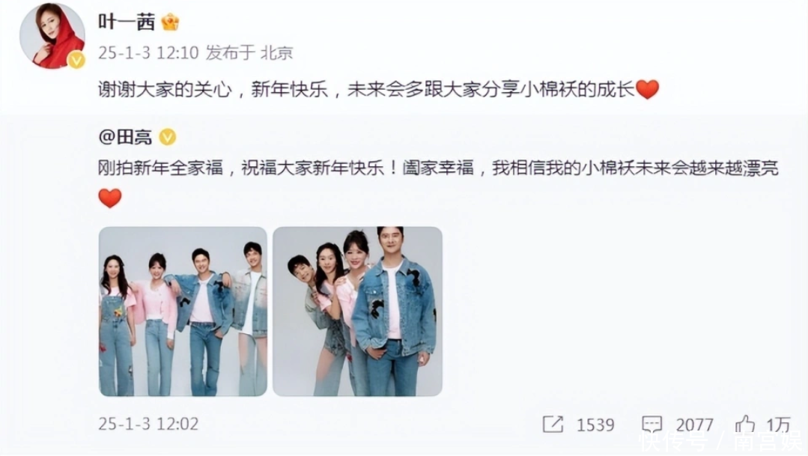The height and width of the screenshot is (456, 808).
Task: Open the 叶一茜 username link
Action: pyautogui.click(x=127, y=22)
